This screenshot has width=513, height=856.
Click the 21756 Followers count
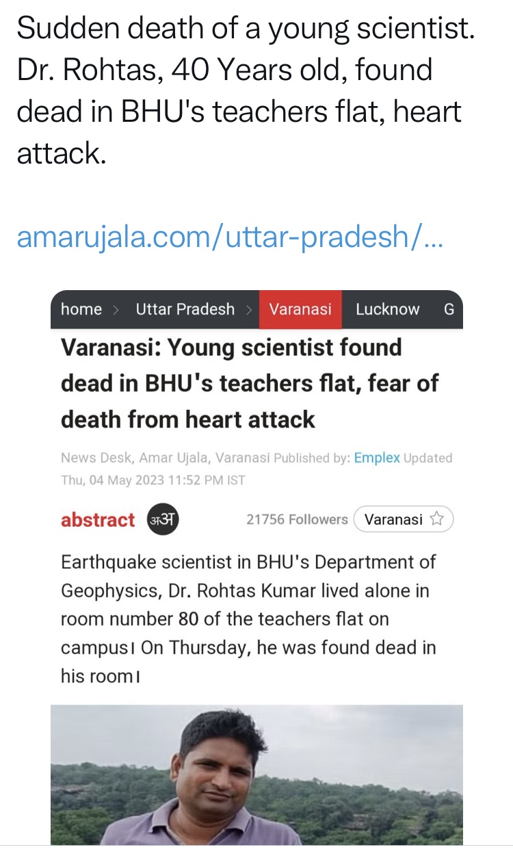(x=297, y=520)
